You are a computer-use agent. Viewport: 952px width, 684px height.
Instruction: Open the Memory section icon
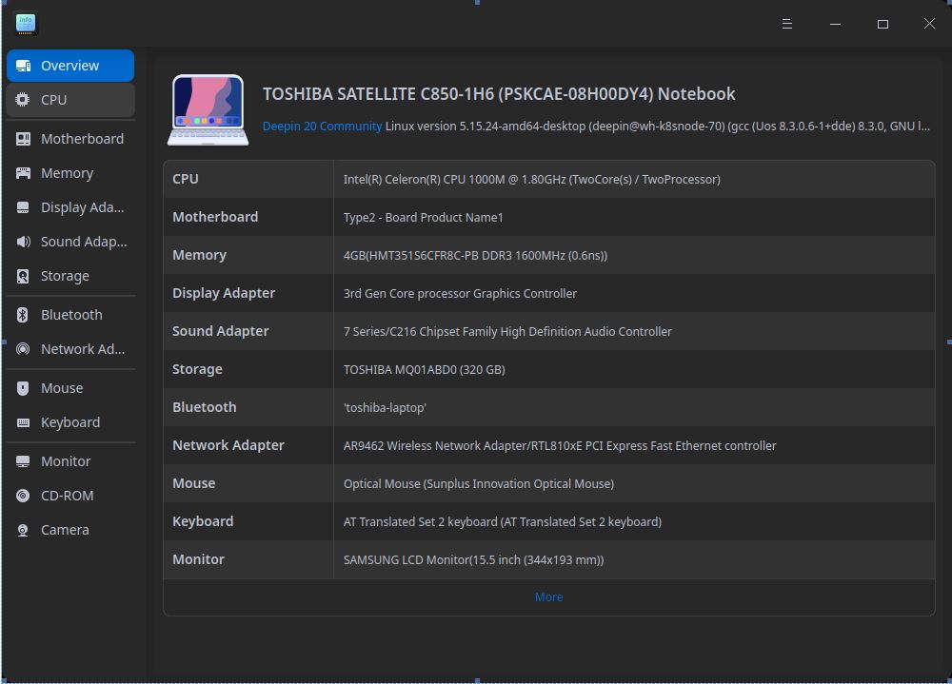click(x=23, y=173)
